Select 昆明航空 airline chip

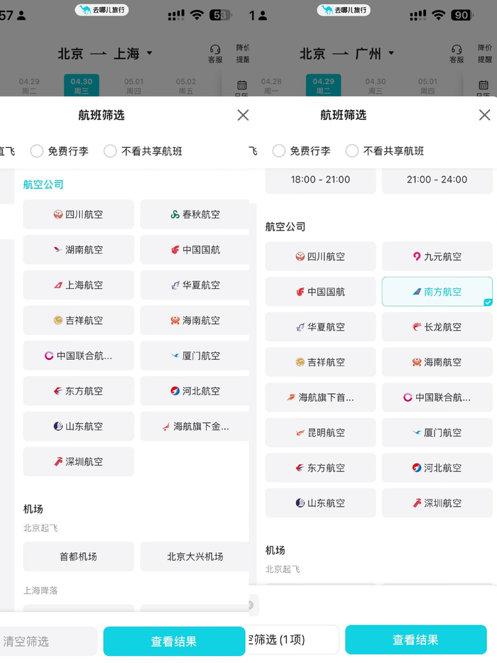pyautogui.click(x=320, y=432)
